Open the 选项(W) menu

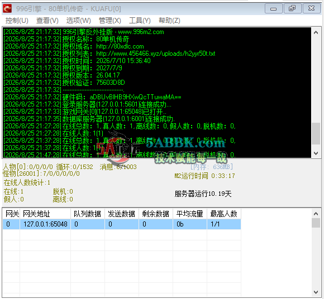pyautogui.click(x=78, y=21)
